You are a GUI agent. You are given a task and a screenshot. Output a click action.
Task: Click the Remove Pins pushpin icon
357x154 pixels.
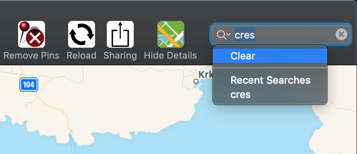32,34
